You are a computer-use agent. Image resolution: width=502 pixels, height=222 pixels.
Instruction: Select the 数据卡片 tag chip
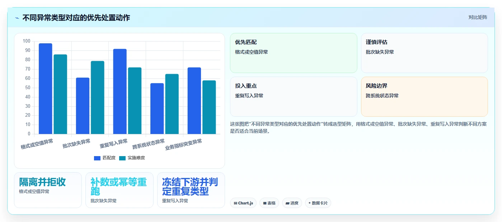click(x=318, y=203)
